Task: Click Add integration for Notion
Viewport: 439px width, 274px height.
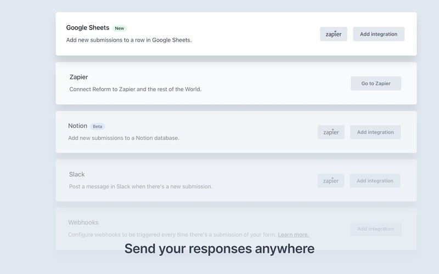Action: click(x=375, y=132)
